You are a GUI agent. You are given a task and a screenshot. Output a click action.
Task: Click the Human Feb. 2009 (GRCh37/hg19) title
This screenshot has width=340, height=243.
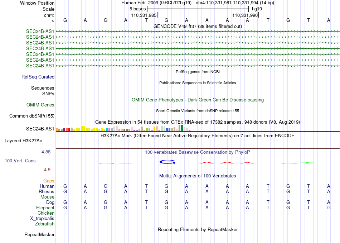click(156, 3)
